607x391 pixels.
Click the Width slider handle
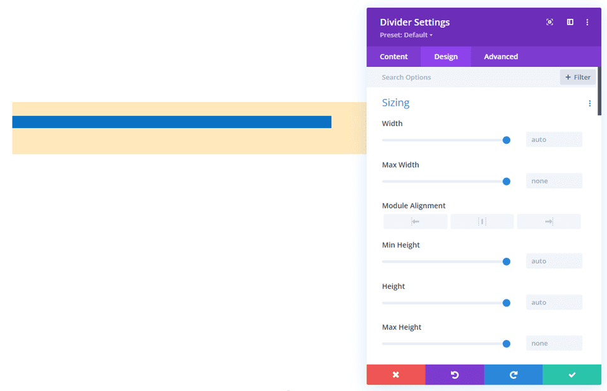507,140
